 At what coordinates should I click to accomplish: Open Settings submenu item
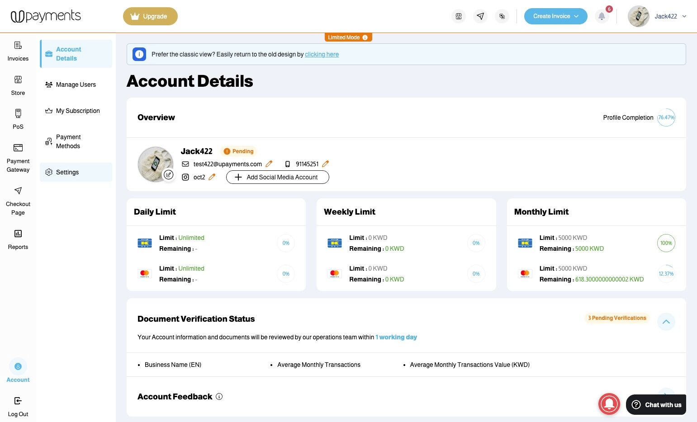click(76, 172)
